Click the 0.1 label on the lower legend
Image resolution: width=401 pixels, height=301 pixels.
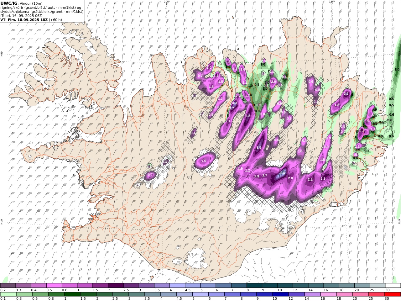pyautogui.click(x=3, y=298)
